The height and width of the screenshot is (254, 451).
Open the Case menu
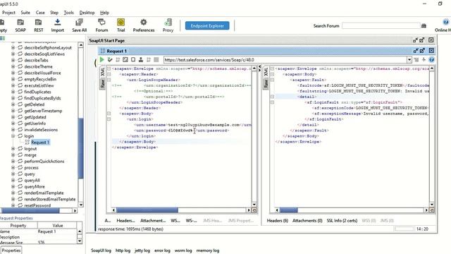pyautogui.click(x=40, y=13)
